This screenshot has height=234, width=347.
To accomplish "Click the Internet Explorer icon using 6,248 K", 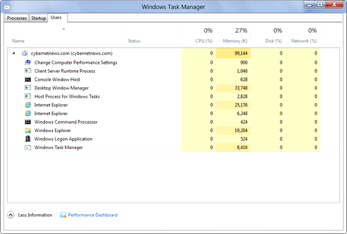I will [x=28, y=113].
